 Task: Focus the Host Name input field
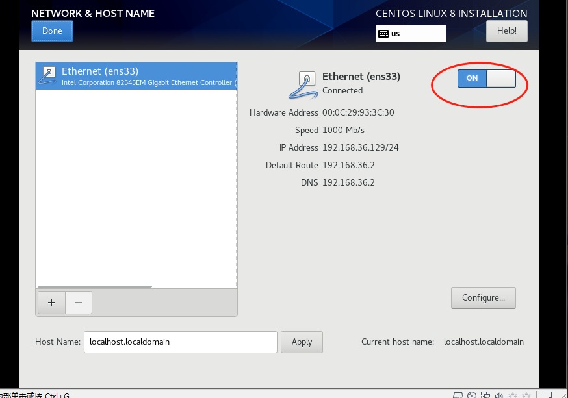[181, 342]
